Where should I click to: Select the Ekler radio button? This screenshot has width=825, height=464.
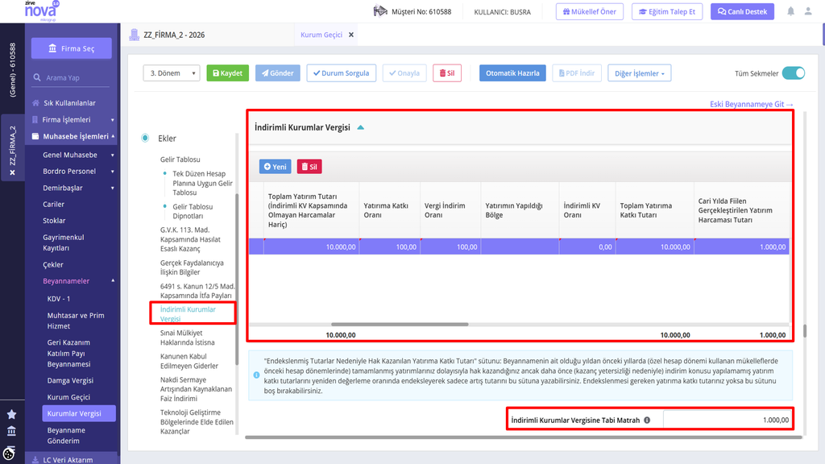tap(145, 138)
